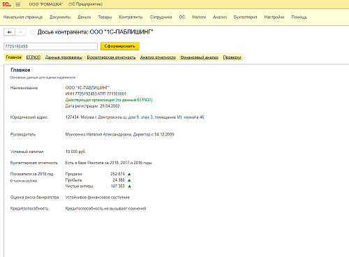Screen dimensions: 349x257
Task: Click the Сформировать button
Action: tap(120, 46)
